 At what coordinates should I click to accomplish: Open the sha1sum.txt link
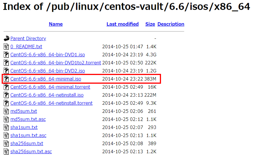[x=24, y=128]
